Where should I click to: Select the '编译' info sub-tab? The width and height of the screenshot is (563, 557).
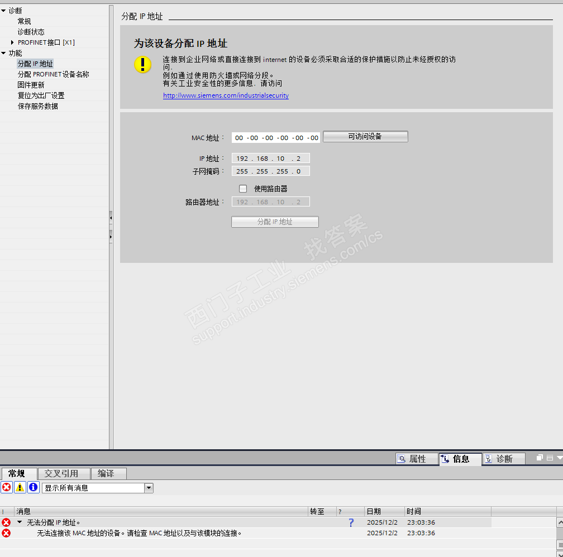coord(108,473)
